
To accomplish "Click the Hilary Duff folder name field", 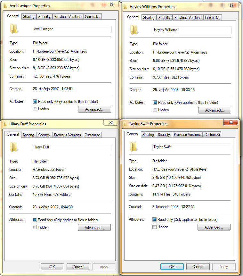I will pyautogui.click(x=72, y=147).
